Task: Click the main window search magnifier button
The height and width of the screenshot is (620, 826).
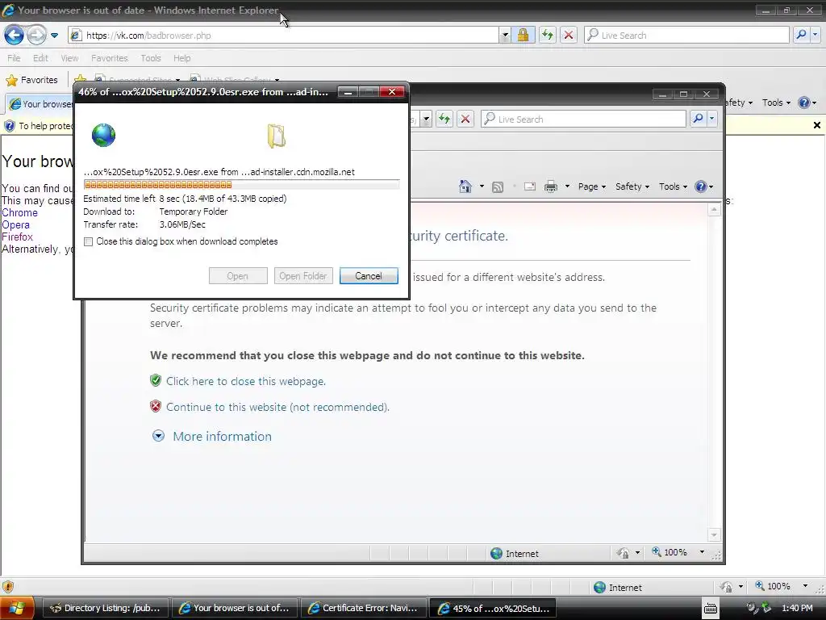Action: pos(801,36)
